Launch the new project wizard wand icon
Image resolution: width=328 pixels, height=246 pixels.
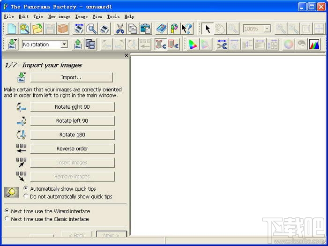[x=24, y=29]
